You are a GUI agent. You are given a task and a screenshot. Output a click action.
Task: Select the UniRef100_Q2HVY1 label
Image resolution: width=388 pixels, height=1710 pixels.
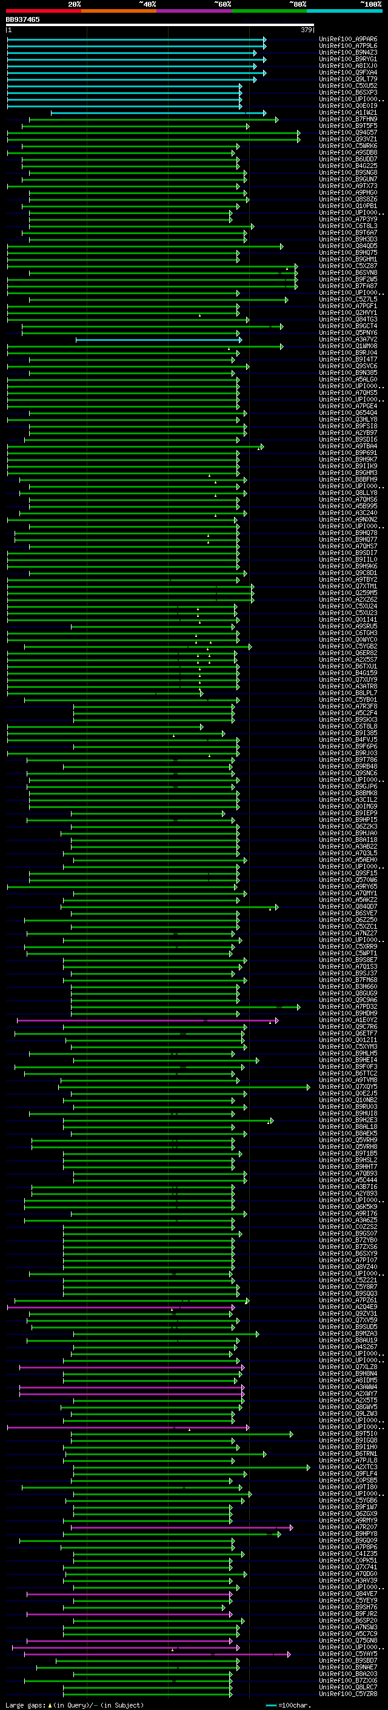point(348,312)
